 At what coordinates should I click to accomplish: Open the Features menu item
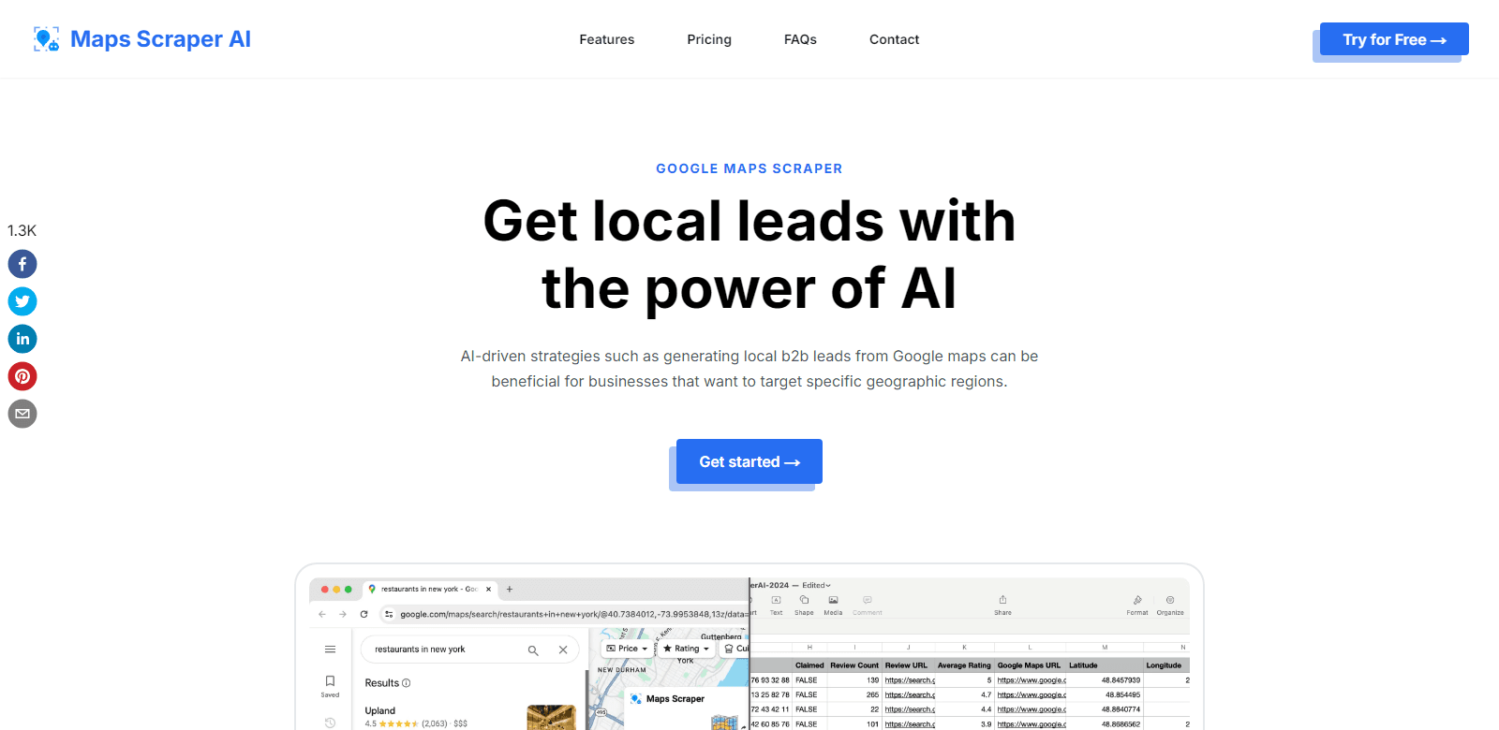click(607, 39)
